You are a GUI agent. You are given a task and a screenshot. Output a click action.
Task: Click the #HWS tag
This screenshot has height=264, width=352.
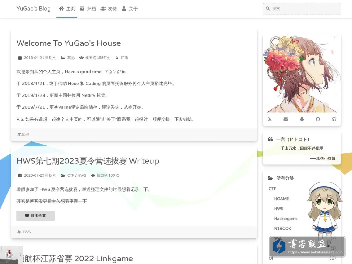[x=24, y=232]
